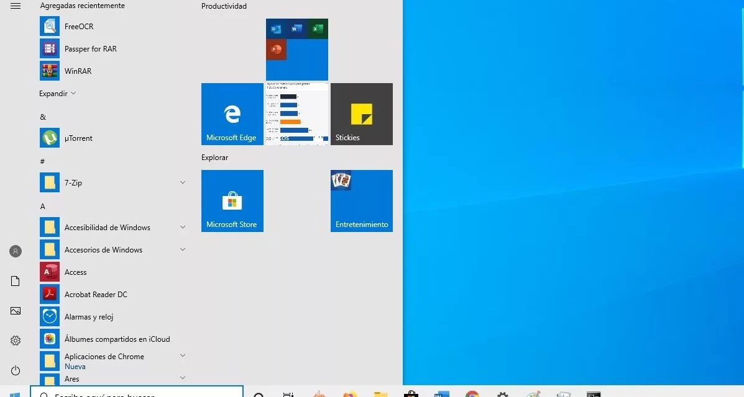The image size is (744, 397).
Task: Click the '#' letter header
Action: [x=42, y=161]
